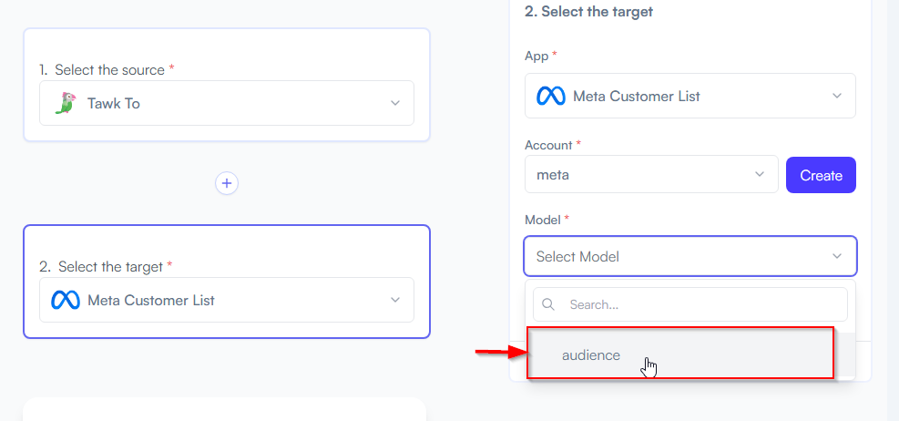Screen dimensions: 899x421
Task: Click the Tawk To parrot icon
Action: click(66, 103)
